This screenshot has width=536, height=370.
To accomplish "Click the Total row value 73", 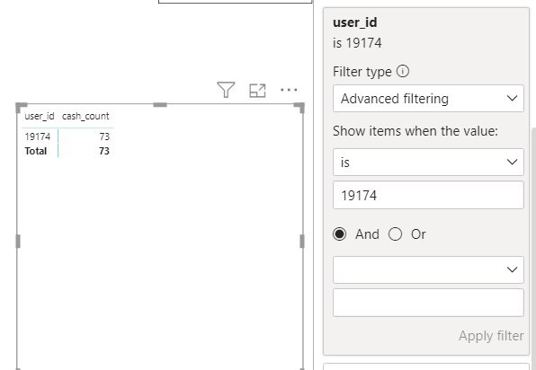I will [x=104, y=151].
